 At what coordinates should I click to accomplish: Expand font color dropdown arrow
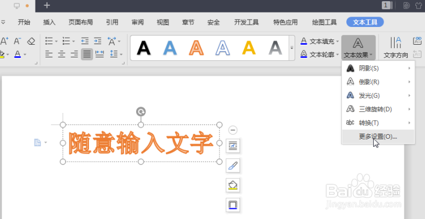[x=25, y=54]
